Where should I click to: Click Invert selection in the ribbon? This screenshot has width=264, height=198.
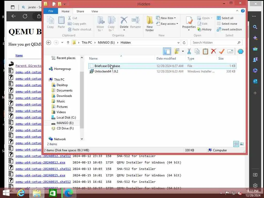[229, 29]
